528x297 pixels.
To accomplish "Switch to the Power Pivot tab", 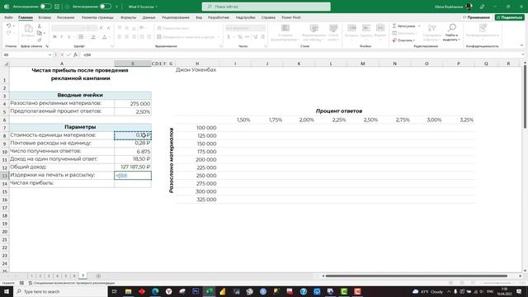I will tap(291, 17).
